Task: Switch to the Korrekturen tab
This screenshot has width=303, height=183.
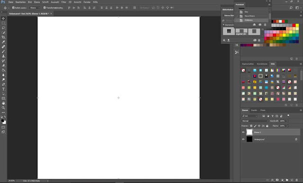Action: pyautogui.click(x=262, y=64)
